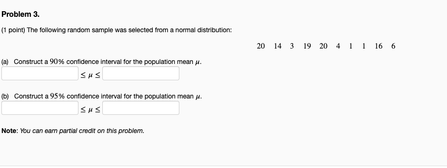Click the 95% text in part (b)
This screenshot has height=168, width=447.
57,96
